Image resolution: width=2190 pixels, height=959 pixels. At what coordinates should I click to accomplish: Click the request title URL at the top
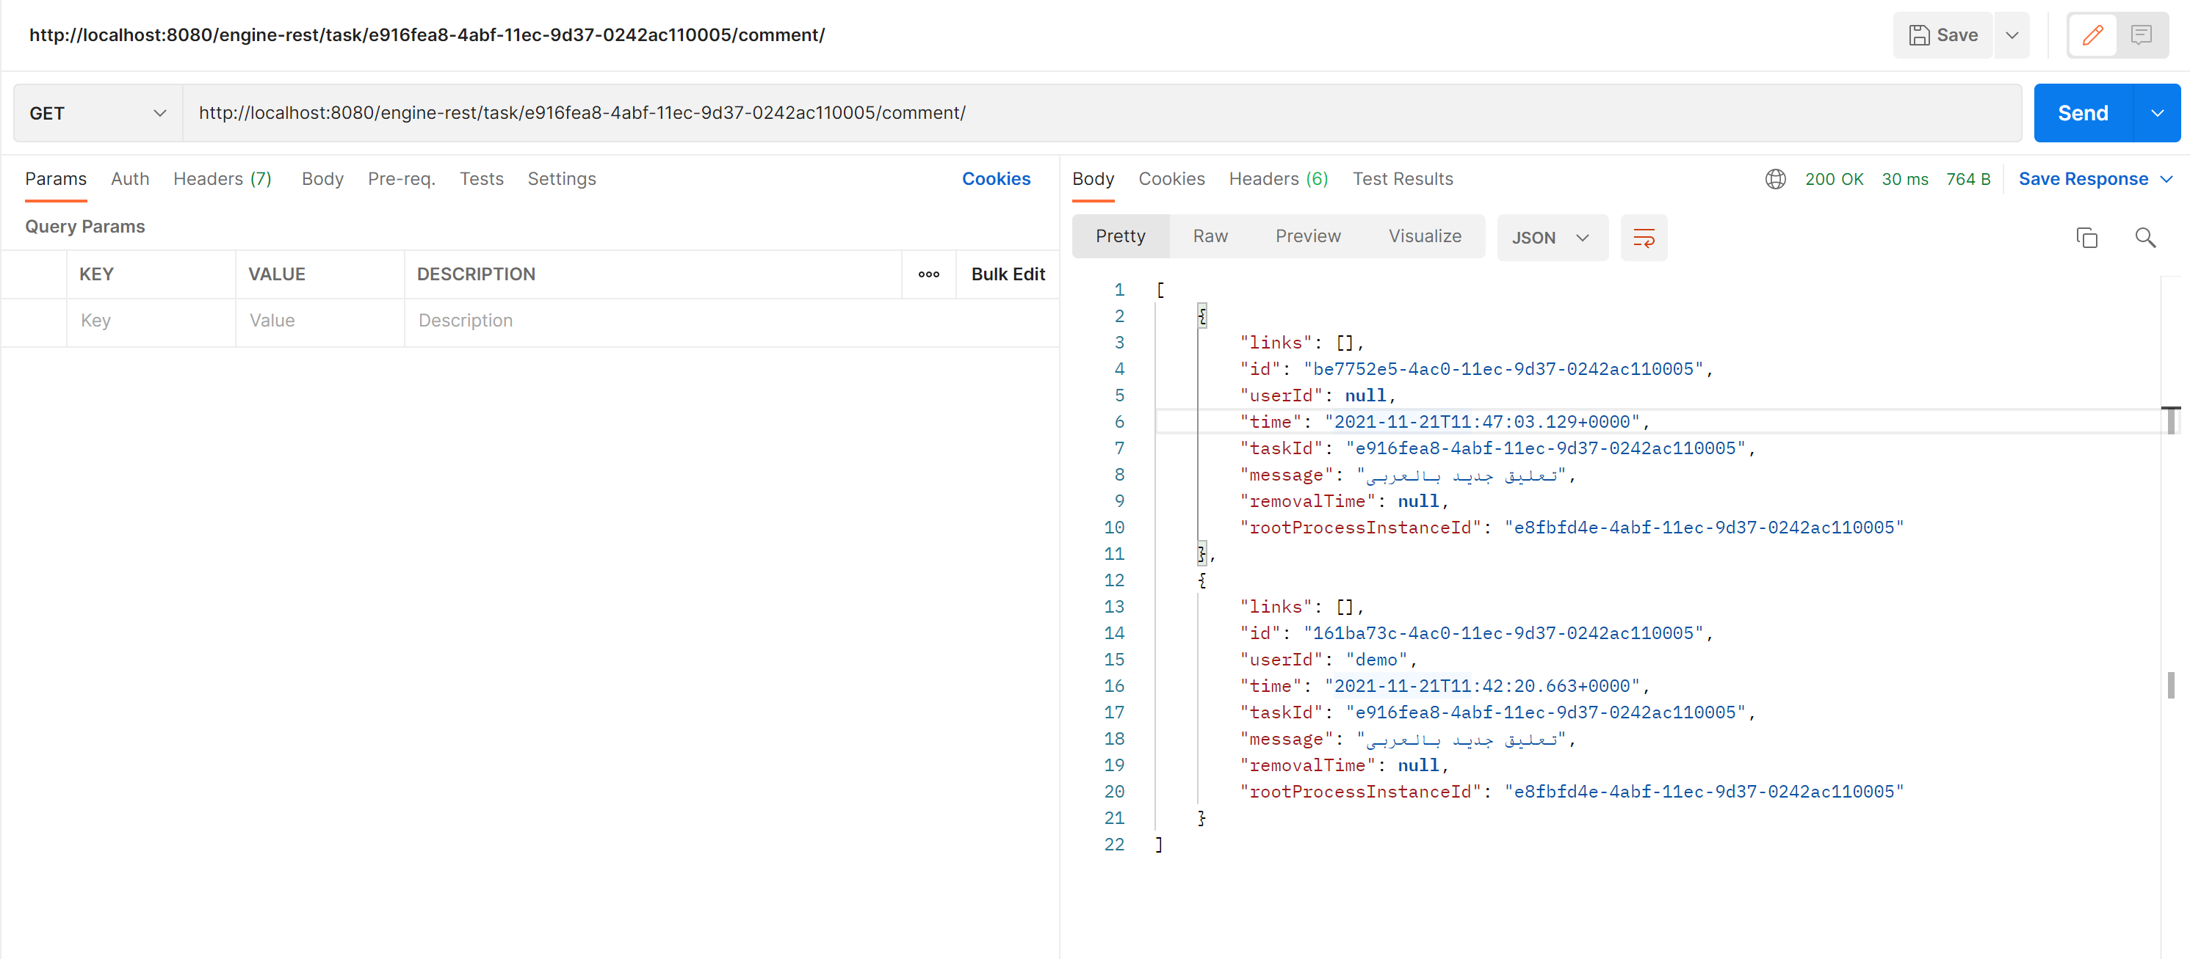click(x=427, y=34)
